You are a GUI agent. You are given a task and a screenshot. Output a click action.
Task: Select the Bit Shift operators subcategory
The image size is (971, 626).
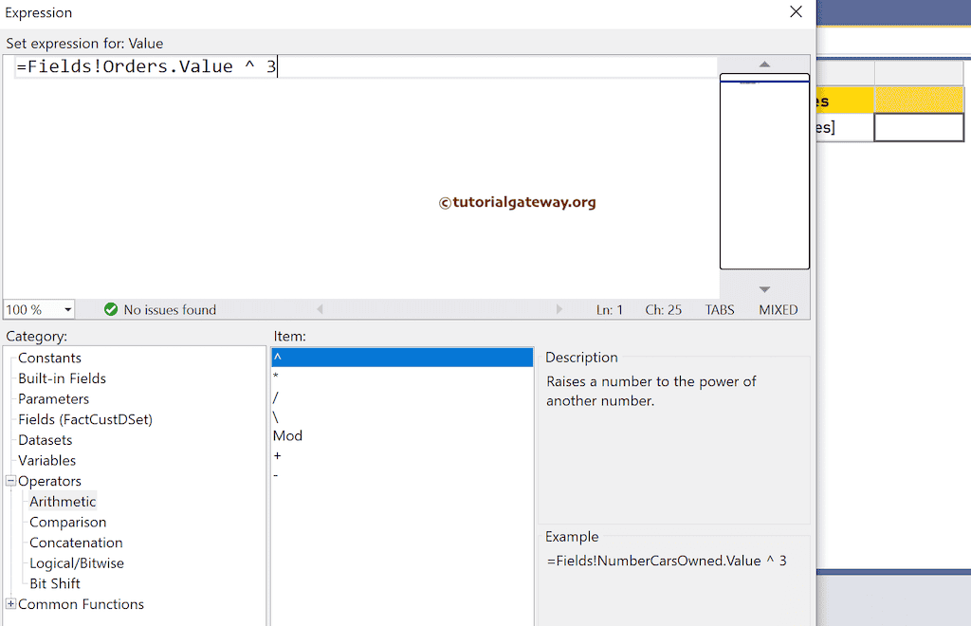click(x=55, y=583)
